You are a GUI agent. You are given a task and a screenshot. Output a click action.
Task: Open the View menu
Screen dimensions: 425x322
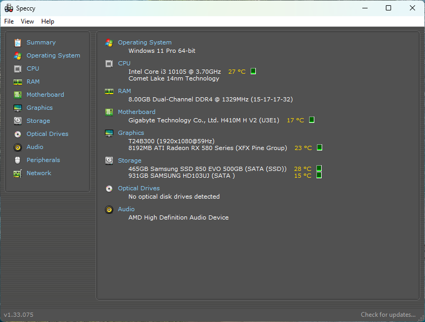[27, 21]
